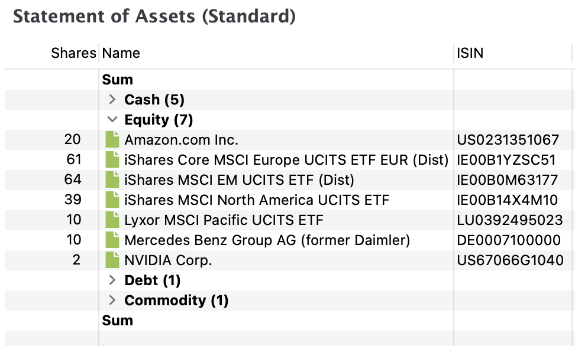Collapse the Equity (7) category

pyautogui.click(x=112, y=119)
